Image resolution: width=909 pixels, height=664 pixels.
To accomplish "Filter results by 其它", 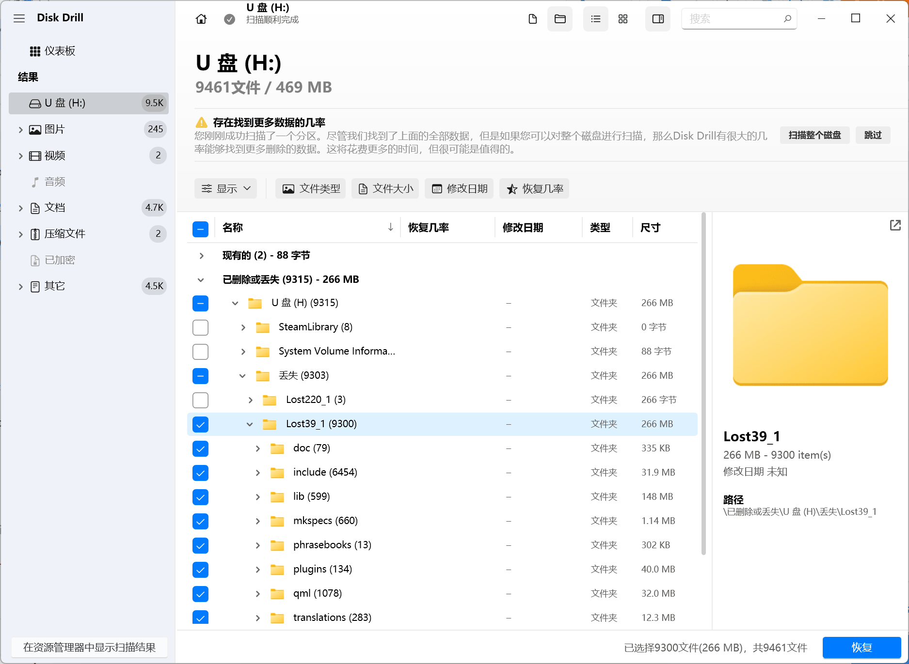I will tap(54, 286).
